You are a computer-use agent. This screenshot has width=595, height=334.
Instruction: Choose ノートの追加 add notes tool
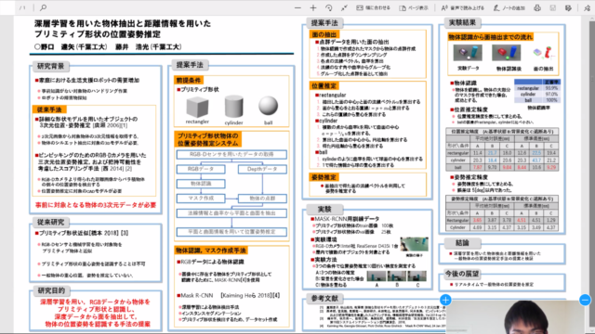pyautogui.click(x=509, y=8)
